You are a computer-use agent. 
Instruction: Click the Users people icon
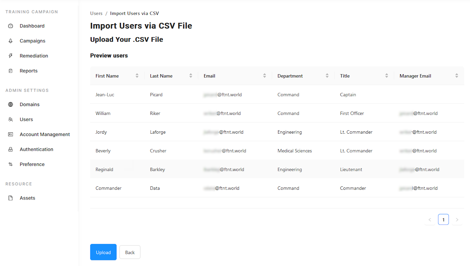(x=10, y=120)
